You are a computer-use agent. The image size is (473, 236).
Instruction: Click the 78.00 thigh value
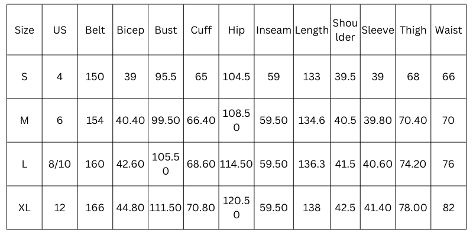click(413, 208)
